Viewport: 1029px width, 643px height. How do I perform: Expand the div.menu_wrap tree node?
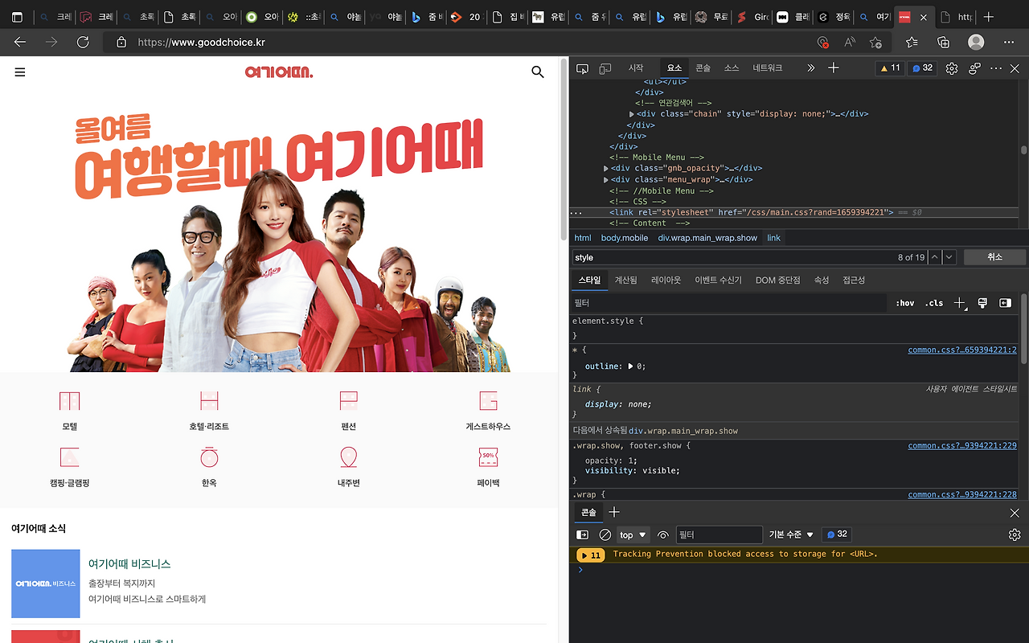click(x=608, y=179)
